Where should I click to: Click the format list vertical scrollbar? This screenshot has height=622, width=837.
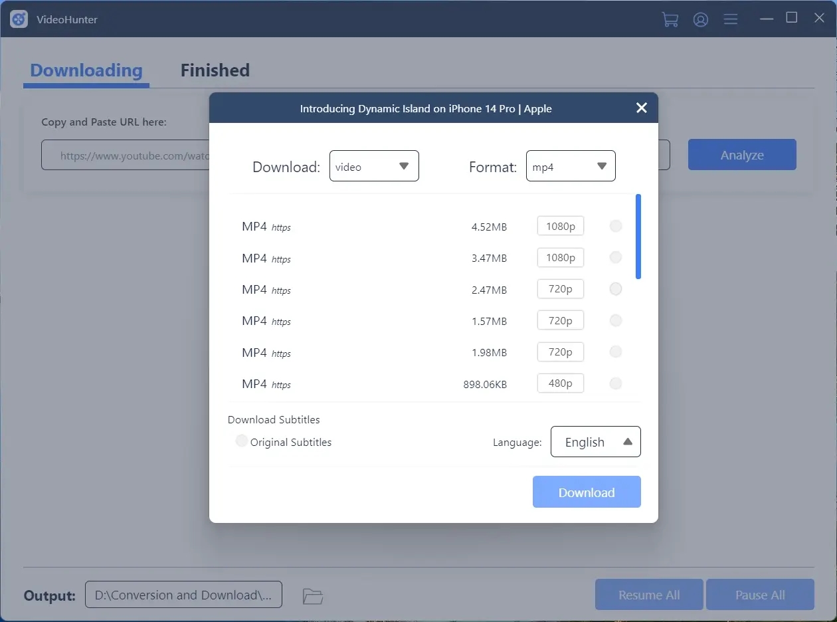[x=638, y=237]
